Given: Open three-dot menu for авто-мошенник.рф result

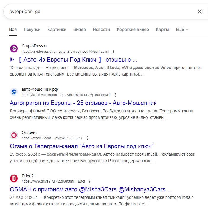Looking at the screenshot, I should (x=115, y=95).
